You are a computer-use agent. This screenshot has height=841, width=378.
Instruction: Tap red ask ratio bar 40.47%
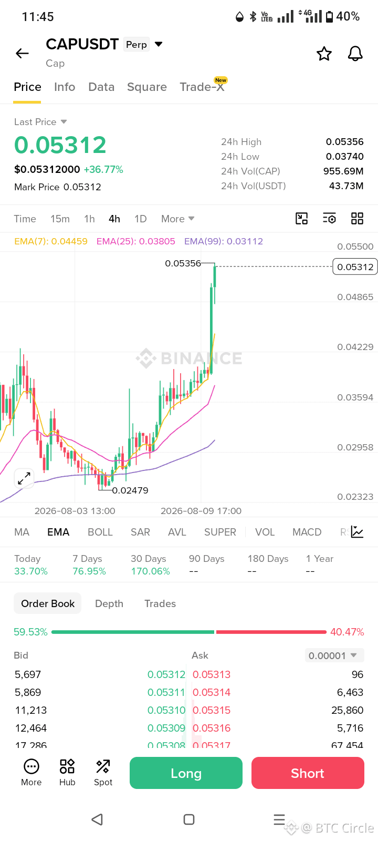click(x=271, y=632)
